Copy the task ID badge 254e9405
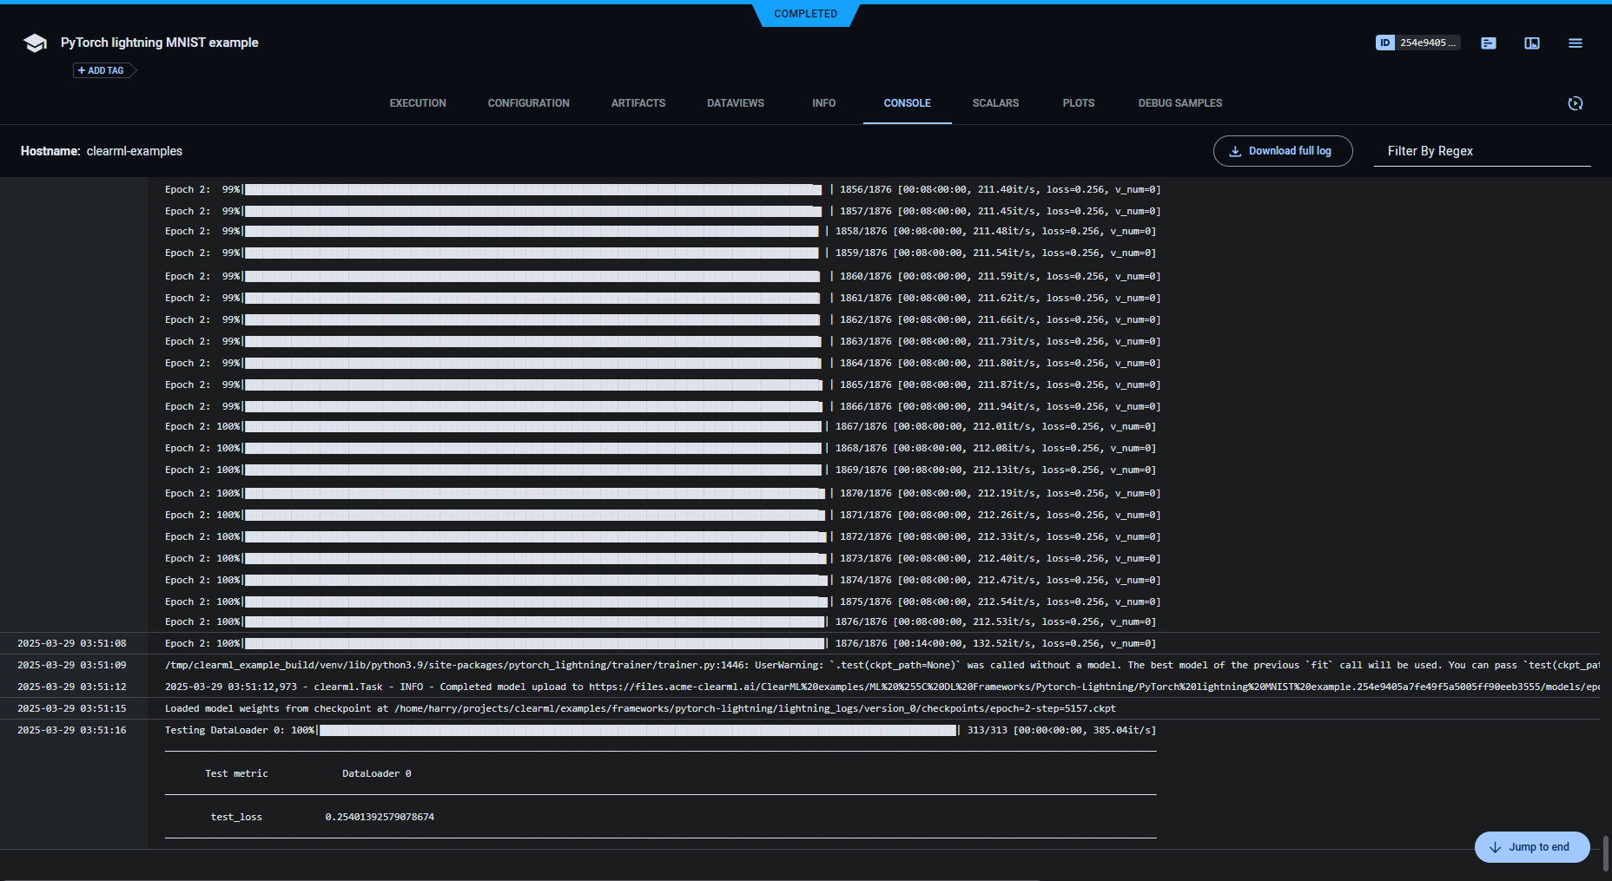Screen dimensions: 1612x881 [x=1417, y=43]
